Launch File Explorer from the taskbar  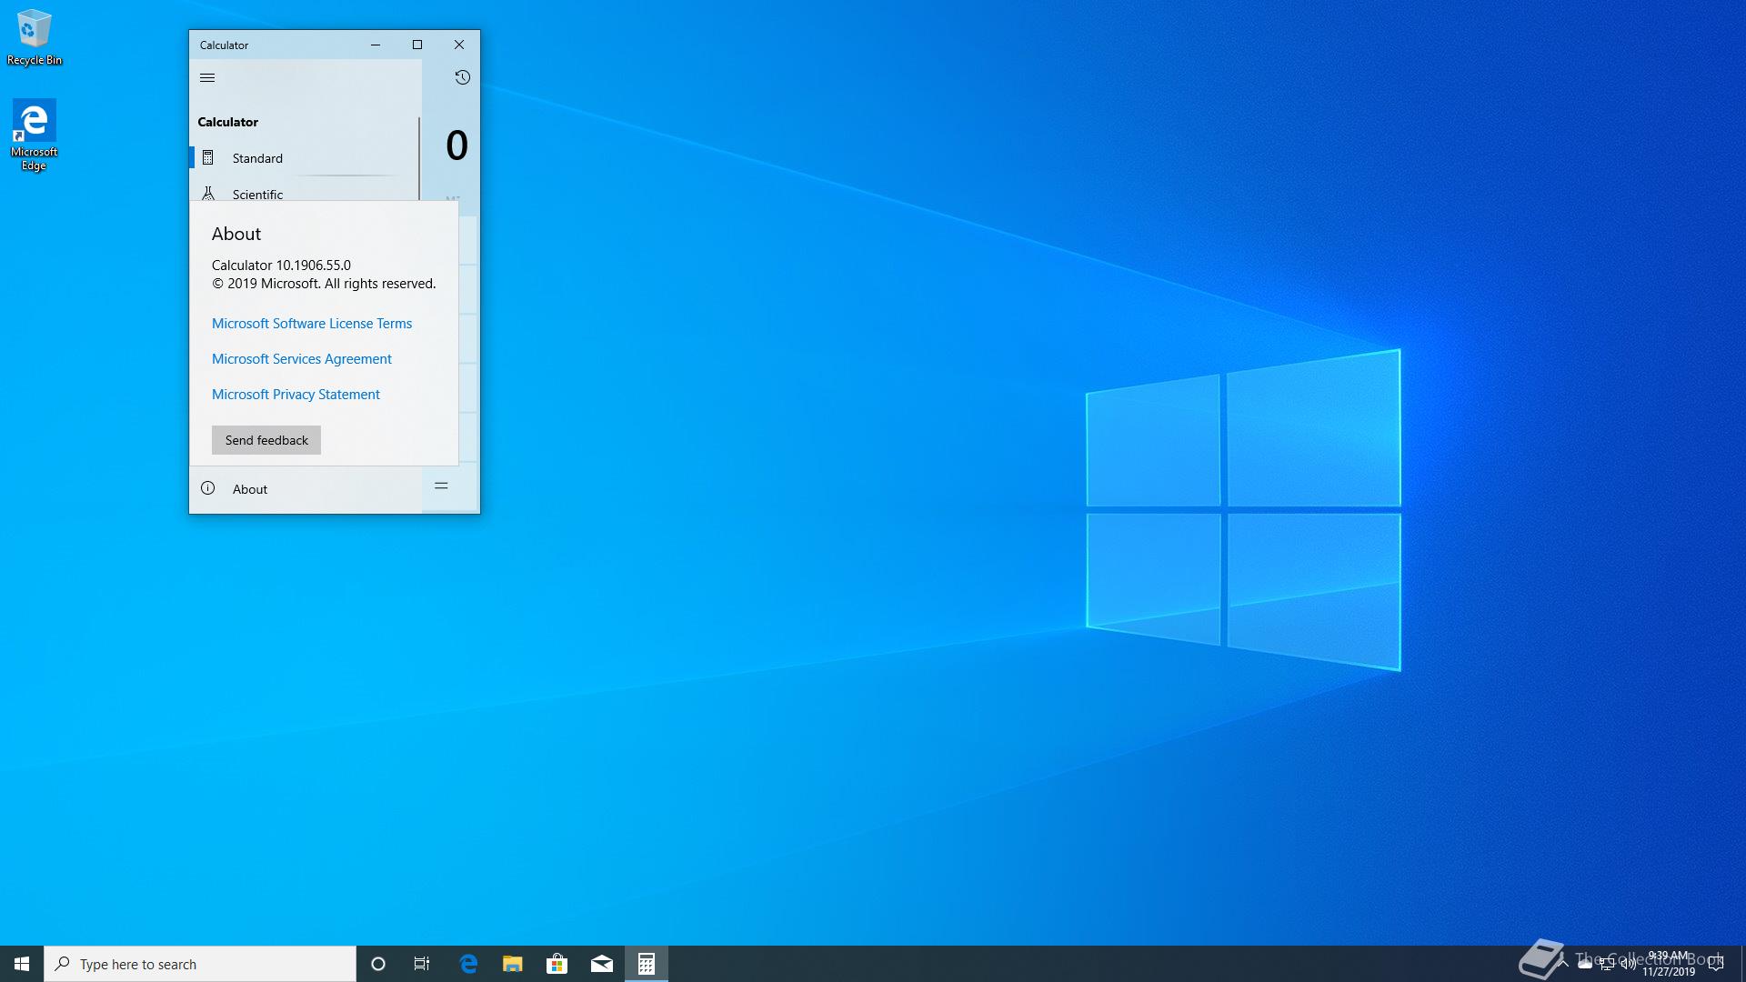513,964
